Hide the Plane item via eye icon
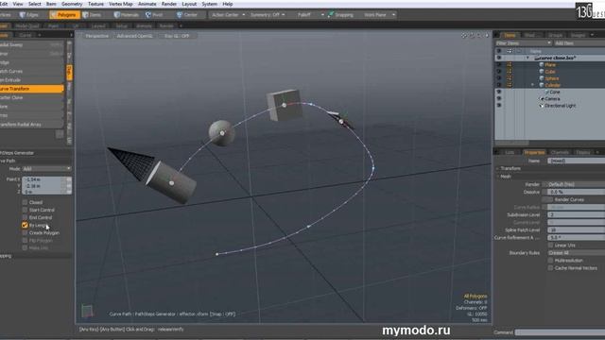Image resolution: width=605 pixels, height=340 pixels. point(499,65)
